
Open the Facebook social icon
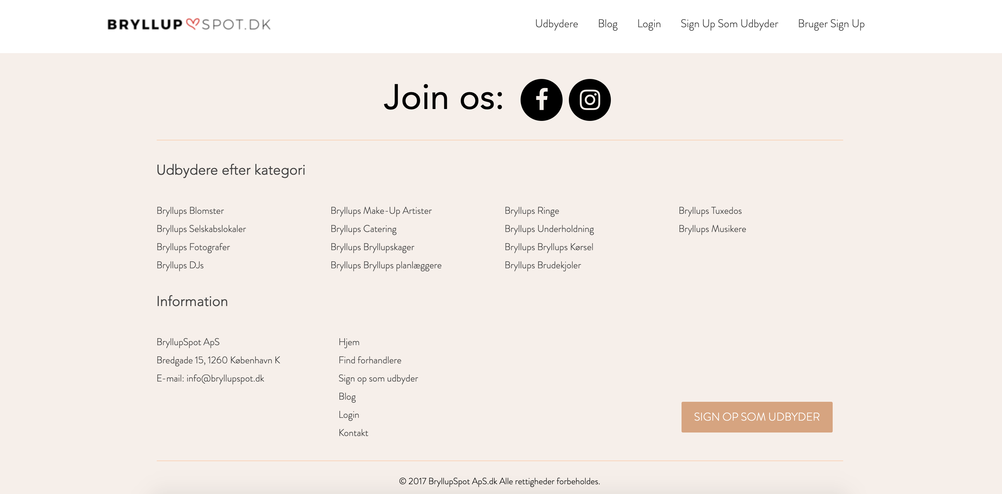point(541,100)
